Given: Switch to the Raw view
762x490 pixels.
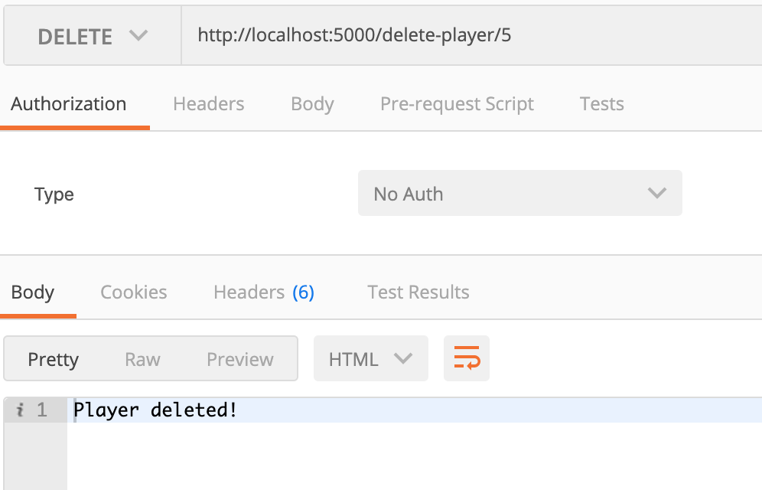Looking at the screenshot, I should pos(142,359).
